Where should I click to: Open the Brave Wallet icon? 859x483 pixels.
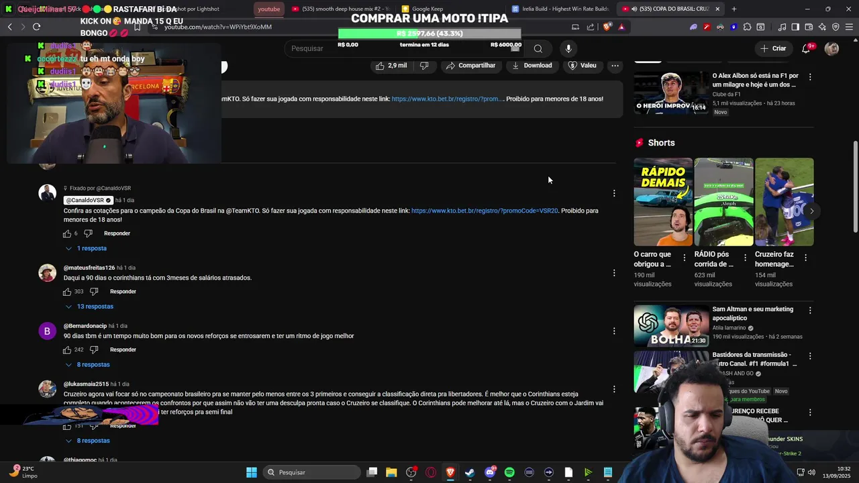pyautogui.click(x=809, y=27)
